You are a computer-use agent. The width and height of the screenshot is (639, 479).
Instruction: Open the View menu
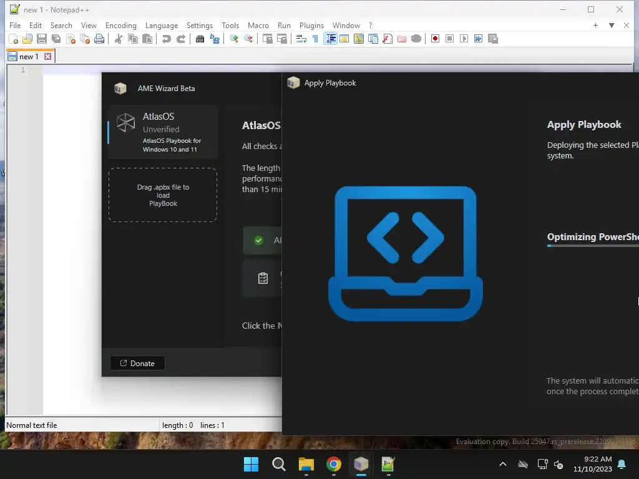[89, 25]
